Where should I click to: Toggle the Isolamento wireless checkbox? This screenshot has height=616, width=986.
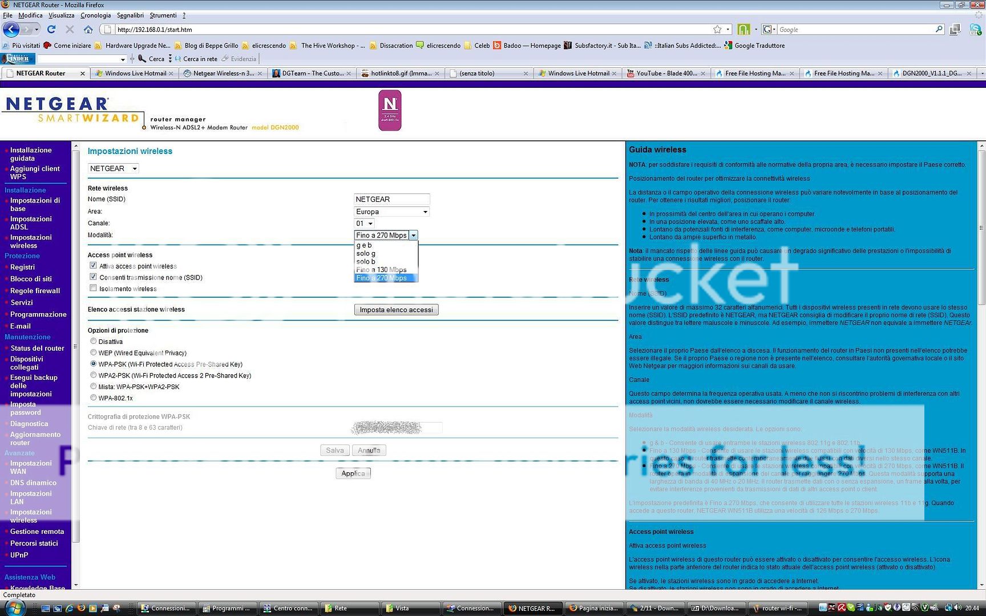(93, 288)
